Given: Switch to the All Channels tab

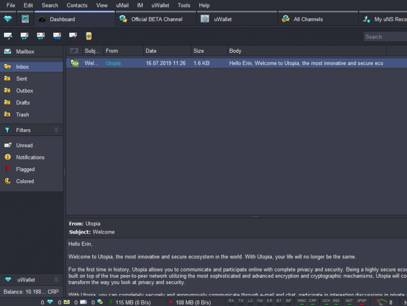Looking at the screenshot, I should coord(318,19).
